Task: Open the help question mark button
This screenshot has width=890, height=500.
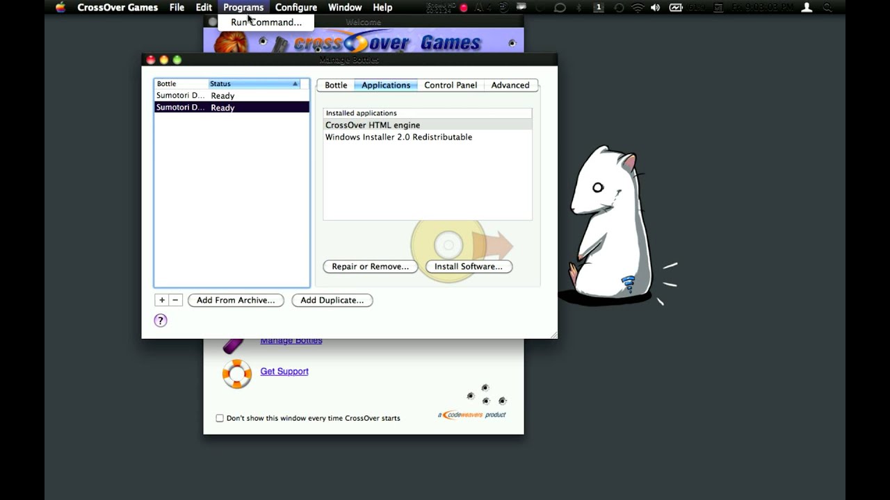Action: pyautogui.click(x=161, y=320)
